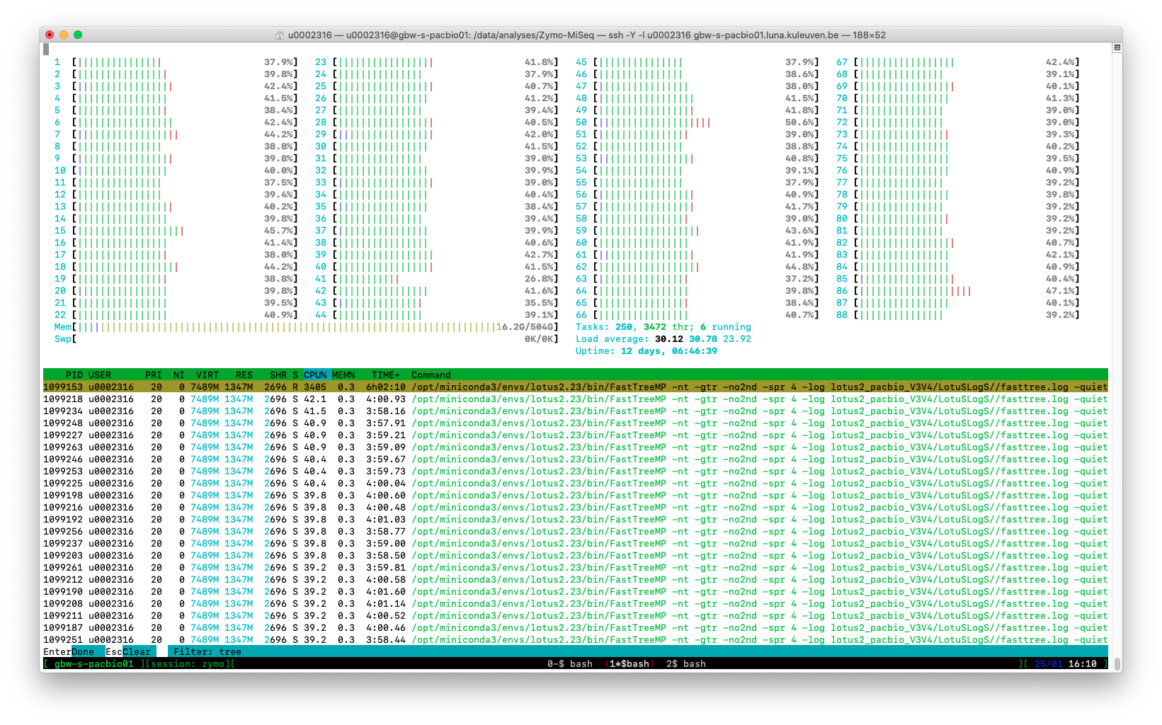The height and width of the screenshot is (725, 1162).
Task: Click the CPU 41 usage value 26.8%
Action: click(539, 279)
